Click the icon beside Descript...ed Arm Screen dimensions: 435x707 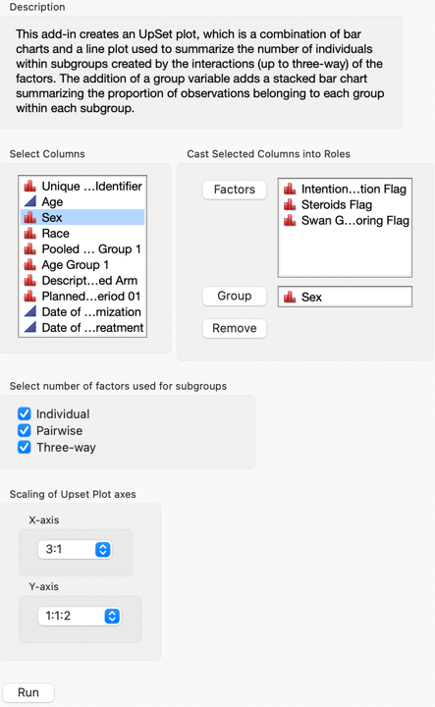tap(30, 281)
